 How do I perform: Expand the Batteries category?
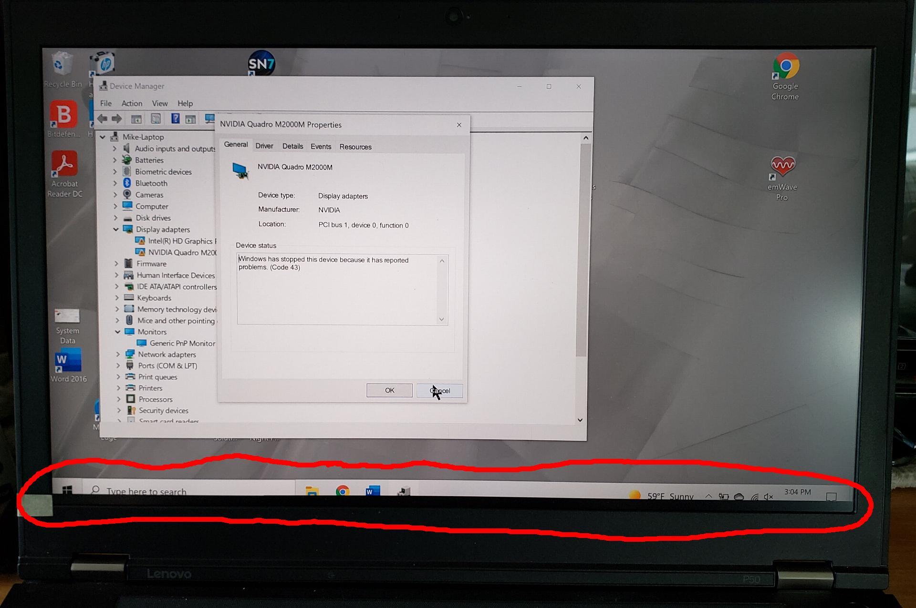click(114, 160)
